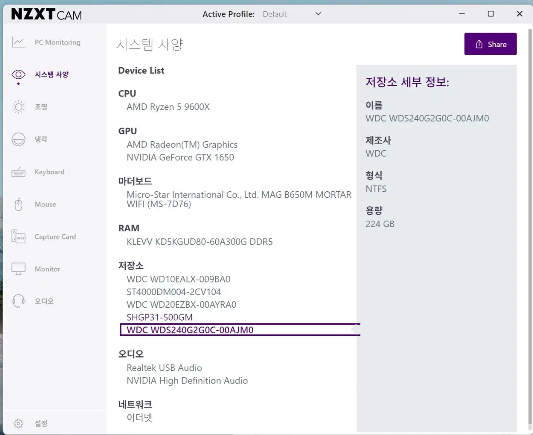Screen dimensions: 533x435
Task: Open the Active Profile dropdown
Action: click(x=292, y=14)
